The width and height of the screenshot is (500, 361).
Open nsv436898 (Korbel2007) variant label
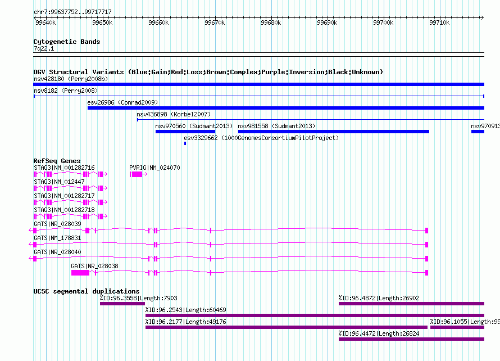(174, 114)
